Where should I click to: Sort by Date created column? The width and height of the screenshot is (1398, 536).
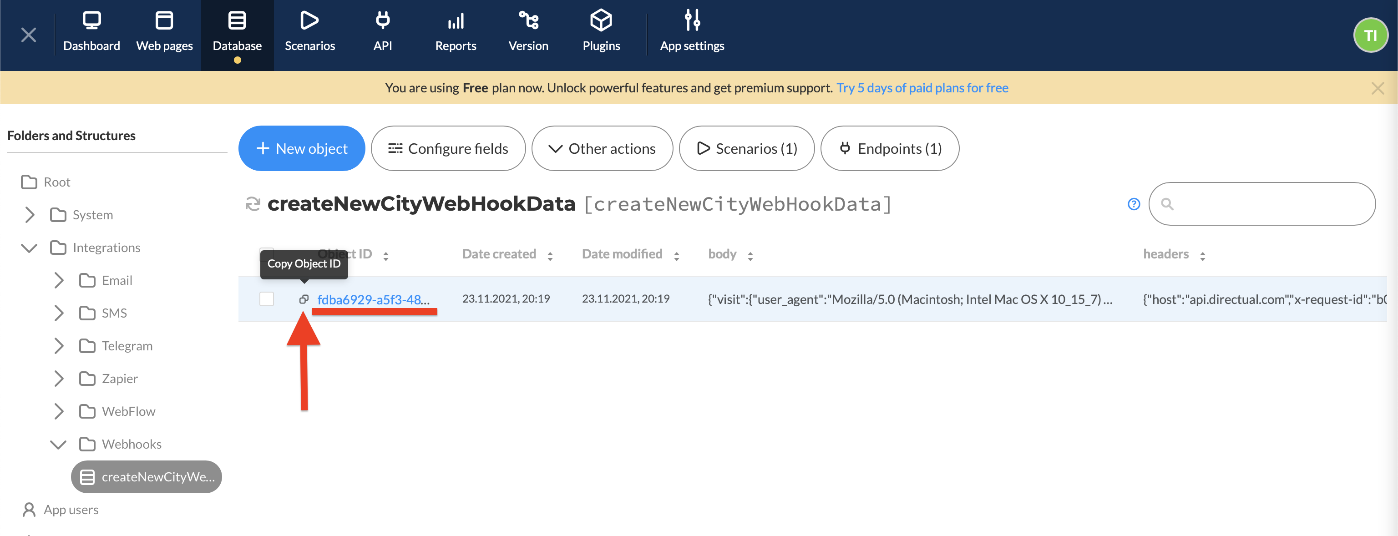coord(550,256)
